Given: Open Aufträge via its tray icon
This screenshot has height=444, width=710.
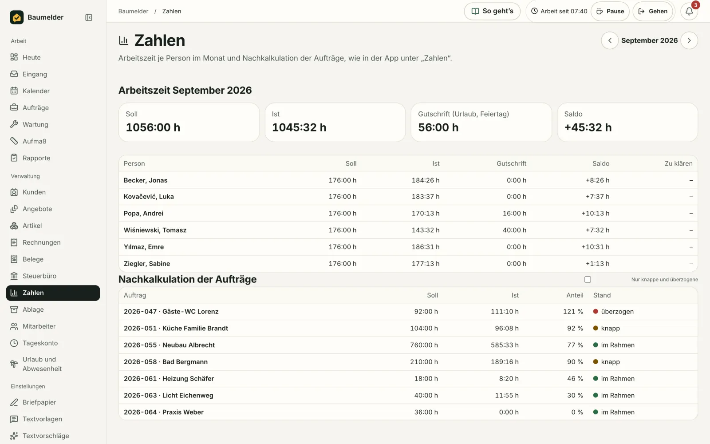Looking at the screenshot, I should tap(14, 108).
